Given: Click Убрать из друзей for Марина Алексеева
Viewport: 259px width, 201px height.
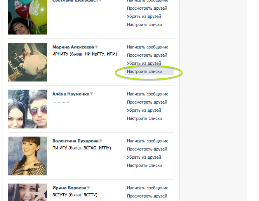Looking at the screenshot, I should click(144, 63).
